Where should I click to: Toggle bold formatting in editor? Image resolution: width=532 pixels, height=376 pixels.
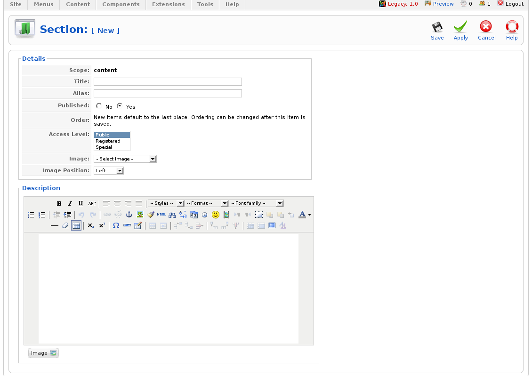tap(59, 203)
